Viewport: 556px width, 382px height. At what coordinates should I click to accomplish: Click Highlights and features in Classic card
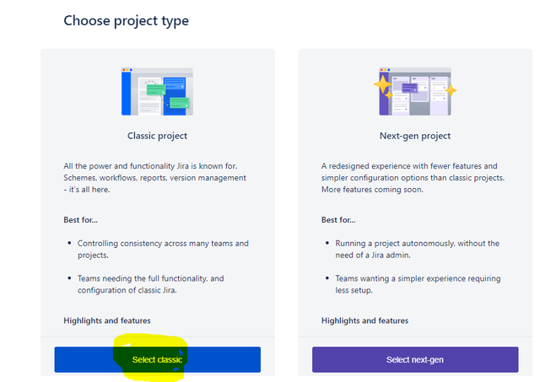coord(107,320)
